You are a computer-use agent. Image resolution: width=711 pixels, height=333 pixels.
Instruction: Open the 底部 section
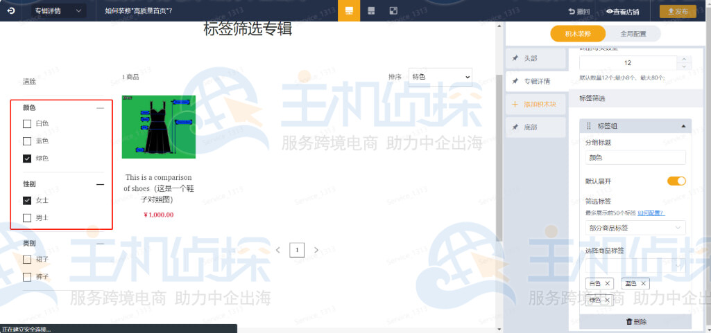[x=536, y=127]
